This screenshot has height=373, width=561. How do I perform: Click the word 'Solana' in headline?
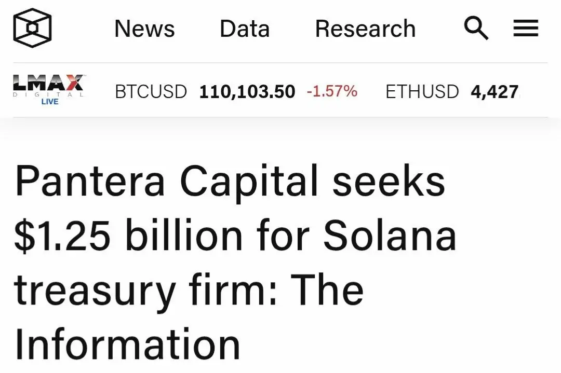pos(390,236)
